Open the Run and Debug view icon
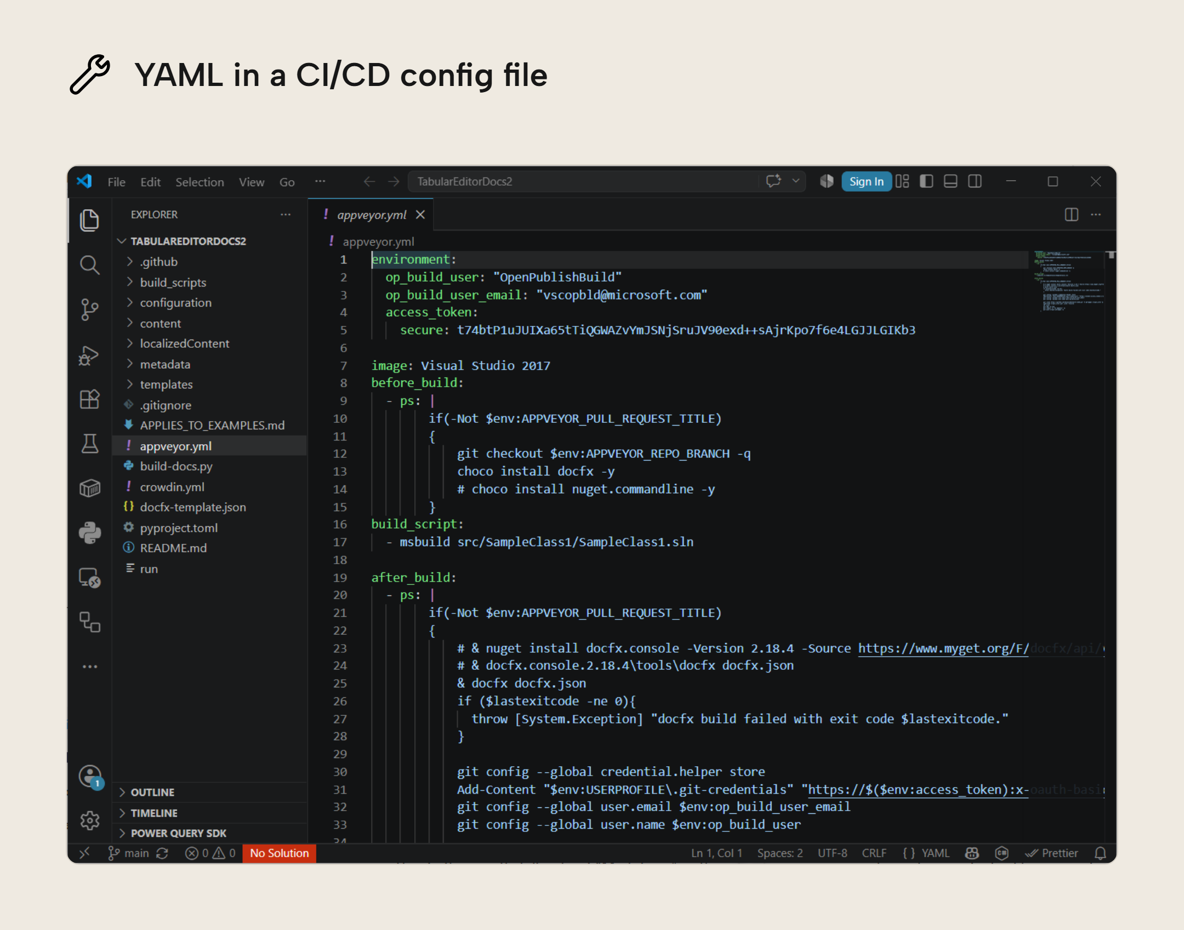The height and width of the screenshot is (930, 1184). pyautogui.click(x=89, y=355)
